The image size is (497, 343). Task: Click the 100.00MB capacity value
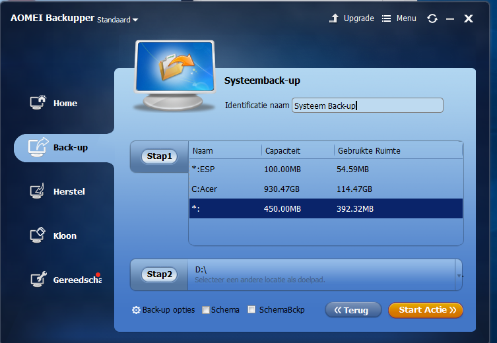(282, 170)
